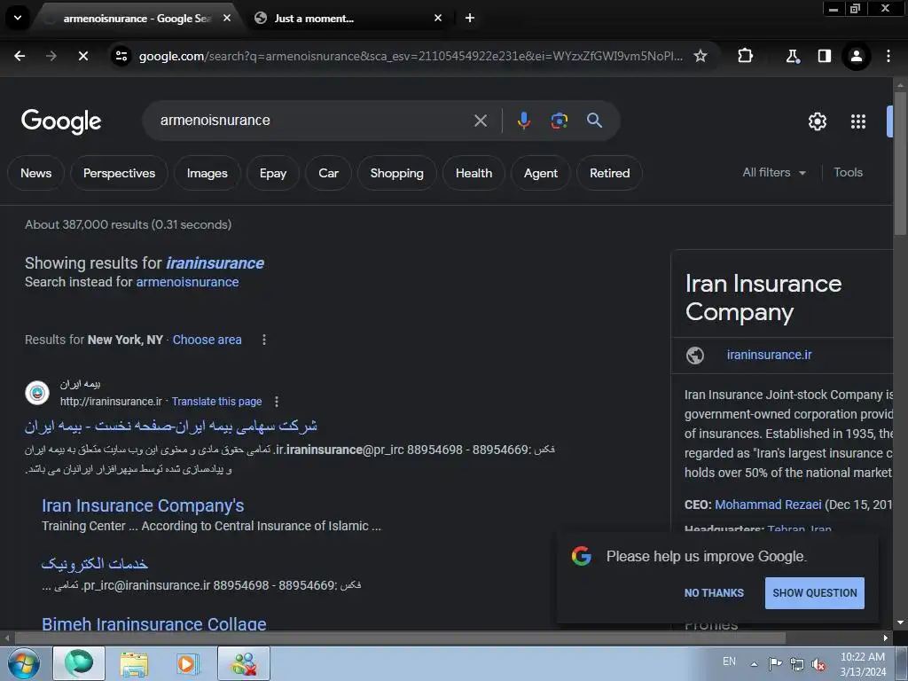
Task: Open the Google apps grid
Action: [858, 121]
